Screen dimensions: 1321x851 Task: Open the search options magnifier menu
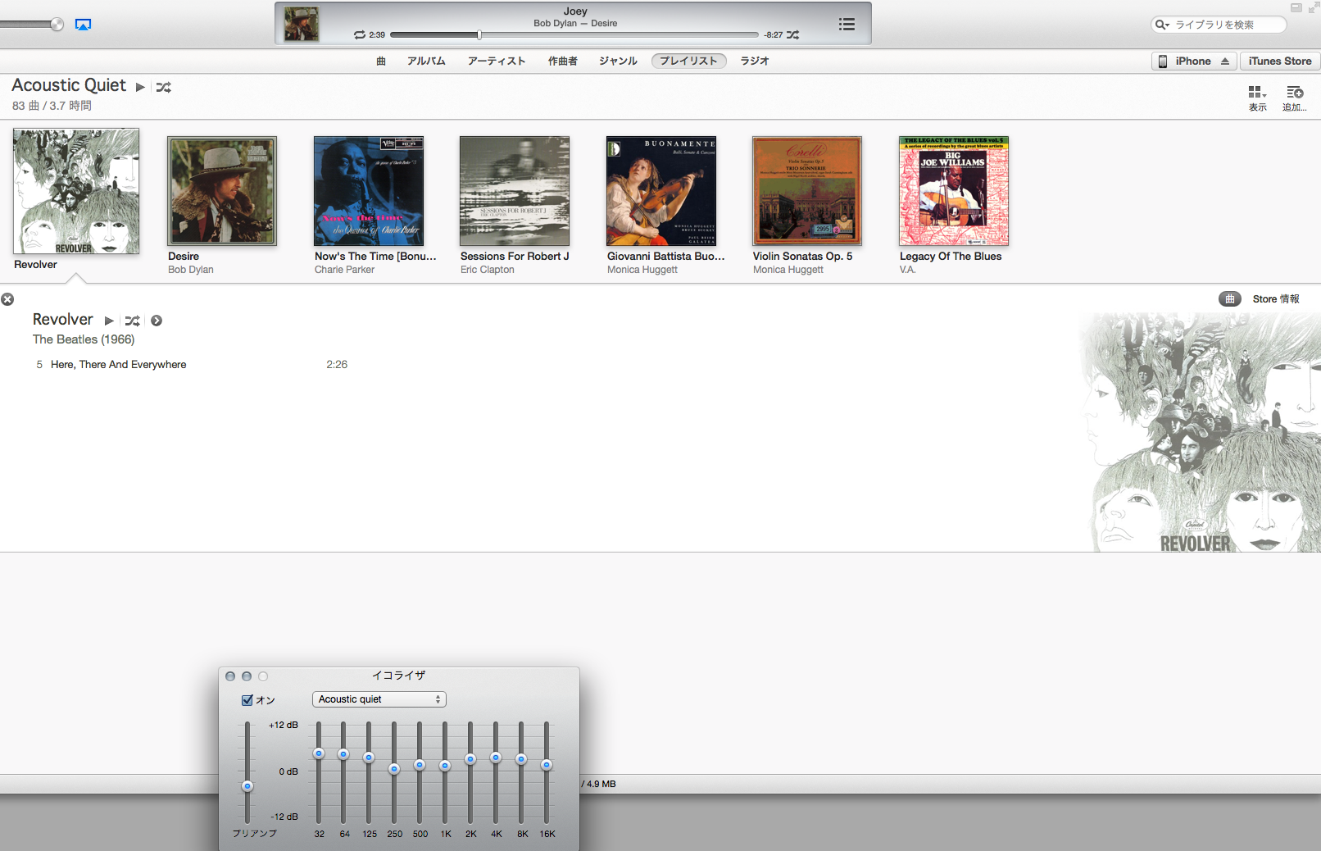1162,25
